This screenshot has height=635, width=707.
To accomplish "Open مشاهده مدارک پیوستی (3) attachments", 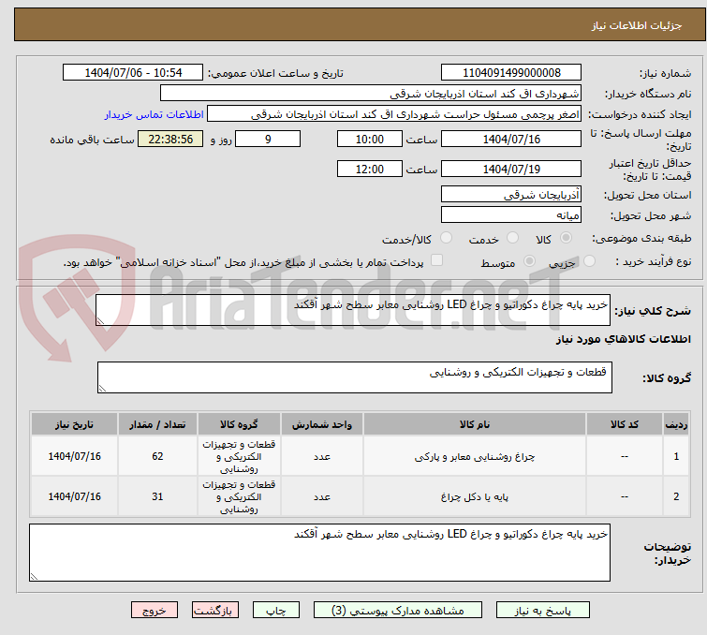I will (x=398, y=611).
